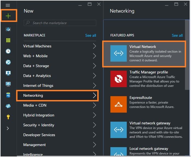191x157 pixels.
Task: Select the Web + Mobile category
Action: pyautogui.click(x=36, y=56)
